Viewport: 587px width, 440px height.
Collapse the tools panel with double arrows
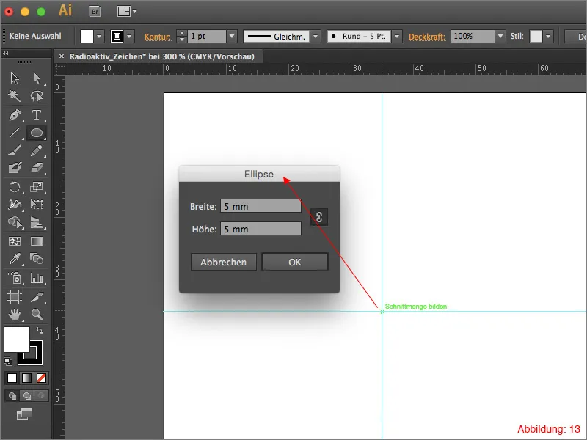[x=5, y=54]
